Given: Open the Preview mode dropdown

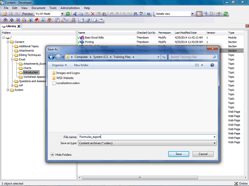Looking at the screenshot, I should (x=62, y=14).
